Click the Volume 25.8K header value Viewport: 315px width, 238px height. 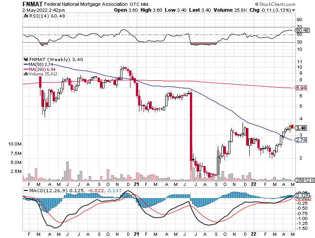pyautogui.click(x=230, y=10)
